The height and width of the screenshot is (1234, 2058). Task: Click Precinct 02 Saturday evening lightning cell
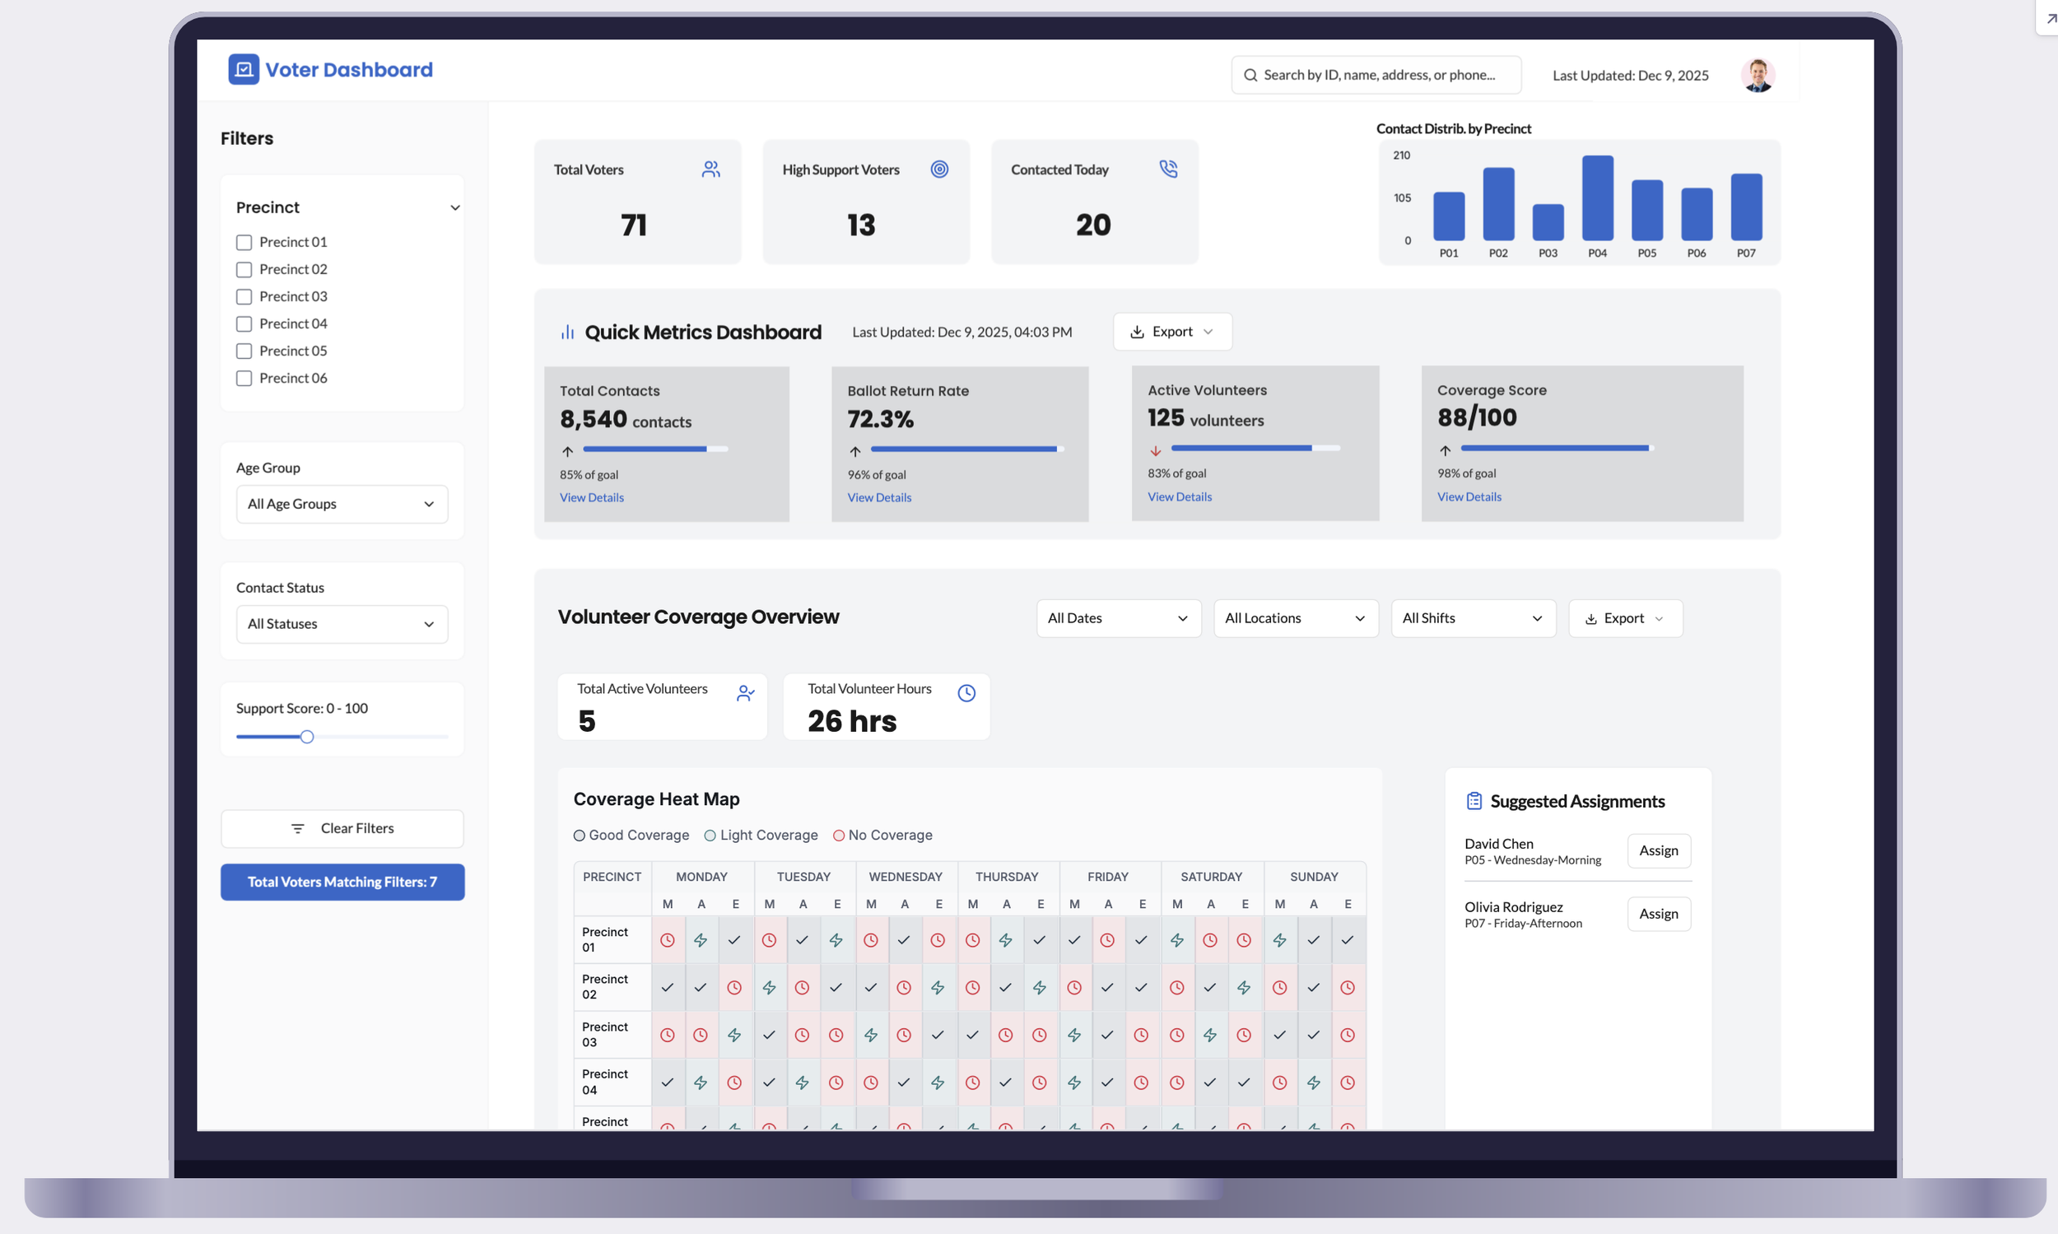[1244, 988]
